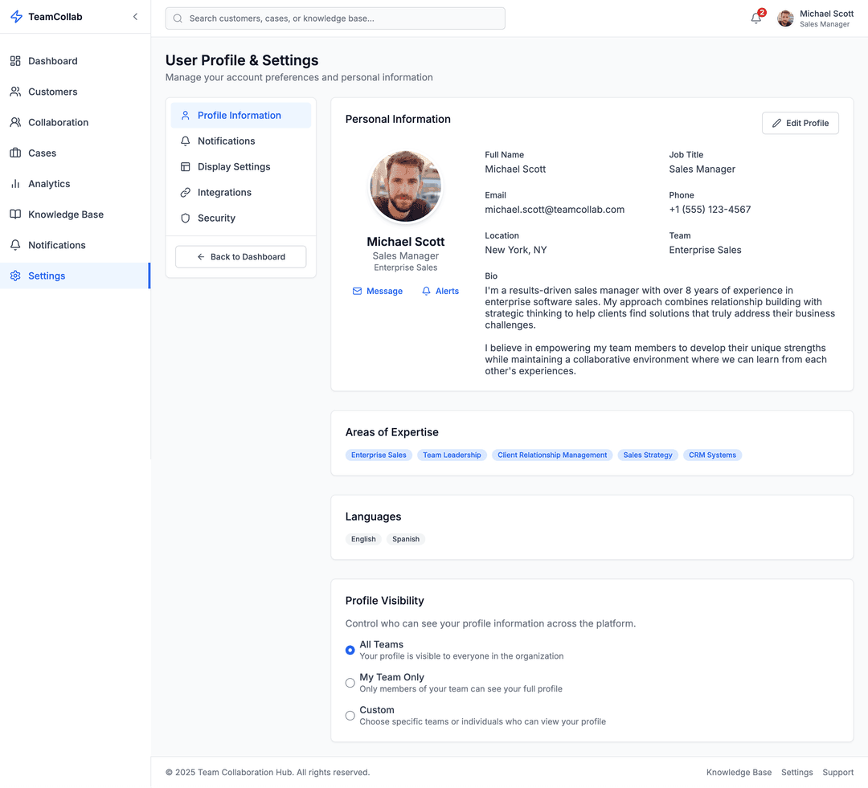Click the Edit Profile button
Viewport: 868px width, 788px height.
pyautogui.click(x=800, y=123)
